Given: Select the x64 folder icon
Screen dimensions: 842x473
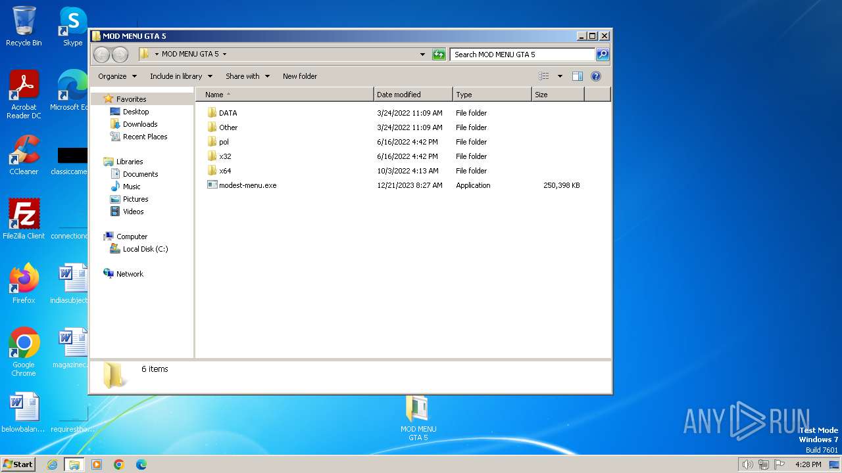Looking at the screenshot, I should click(212, 171).
